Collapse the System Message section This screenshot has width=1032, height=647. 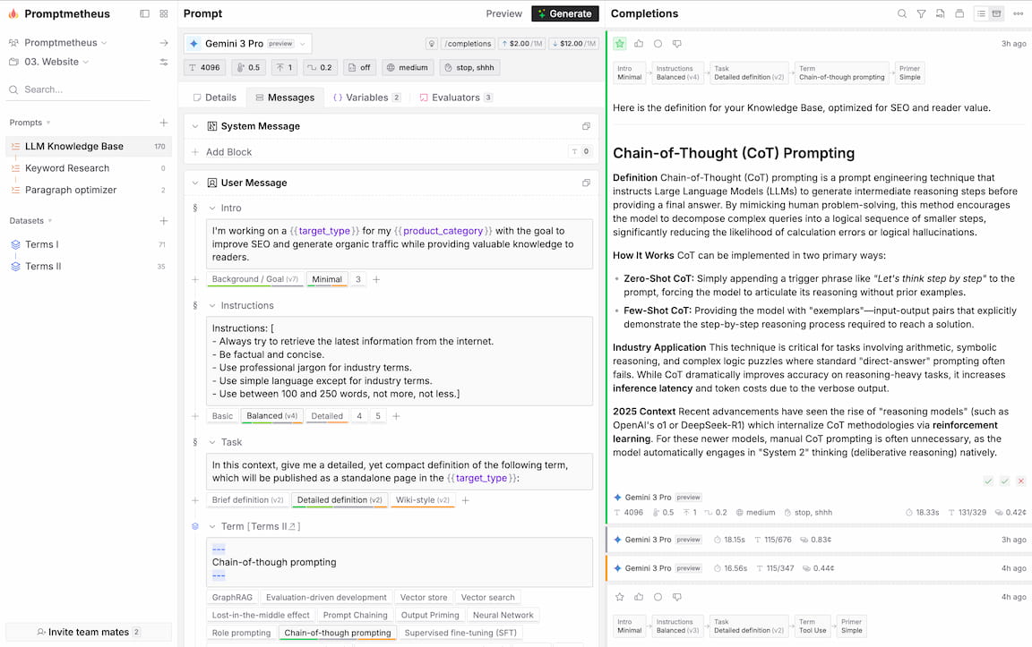click(195, 126)
